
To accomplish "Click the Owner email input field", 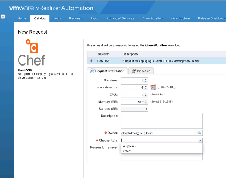I will click(158, 133).
